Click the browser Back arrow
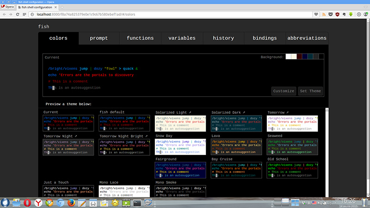This screenshot has height=208, width=370. click(x=5, y=14)
